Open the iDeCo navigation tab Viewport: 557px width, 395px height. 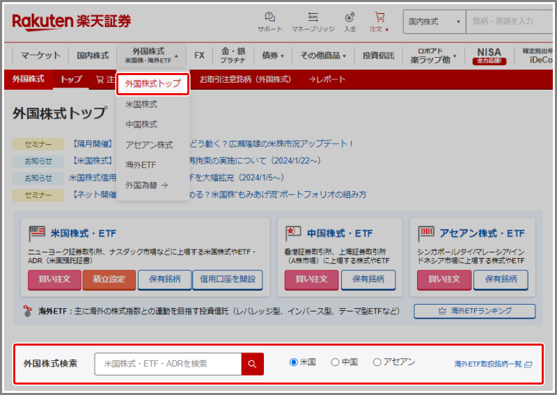[537, 56]
